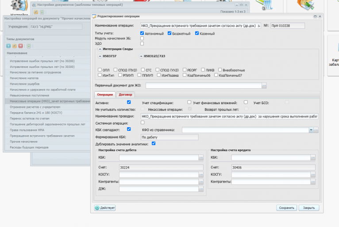The height and width of the screenshot is (227, 339).
Task: Open lookup button for debit КОСГУ
Action: (x=201, y=174)
